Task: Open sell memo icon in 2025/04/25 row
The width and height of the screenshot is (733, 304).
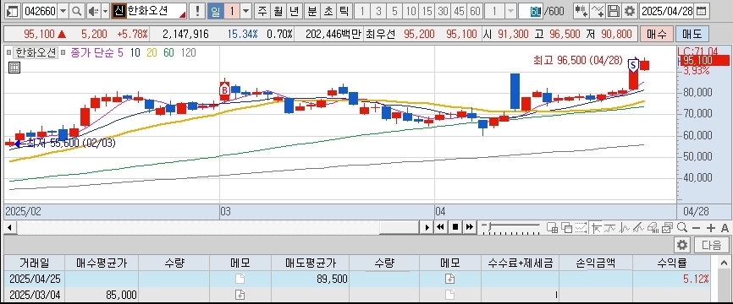Action: tap(449, 279)
